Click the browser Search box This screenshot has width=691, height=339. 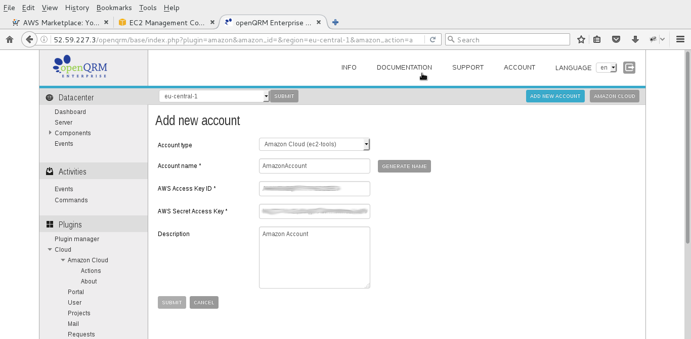coord(507,39)
